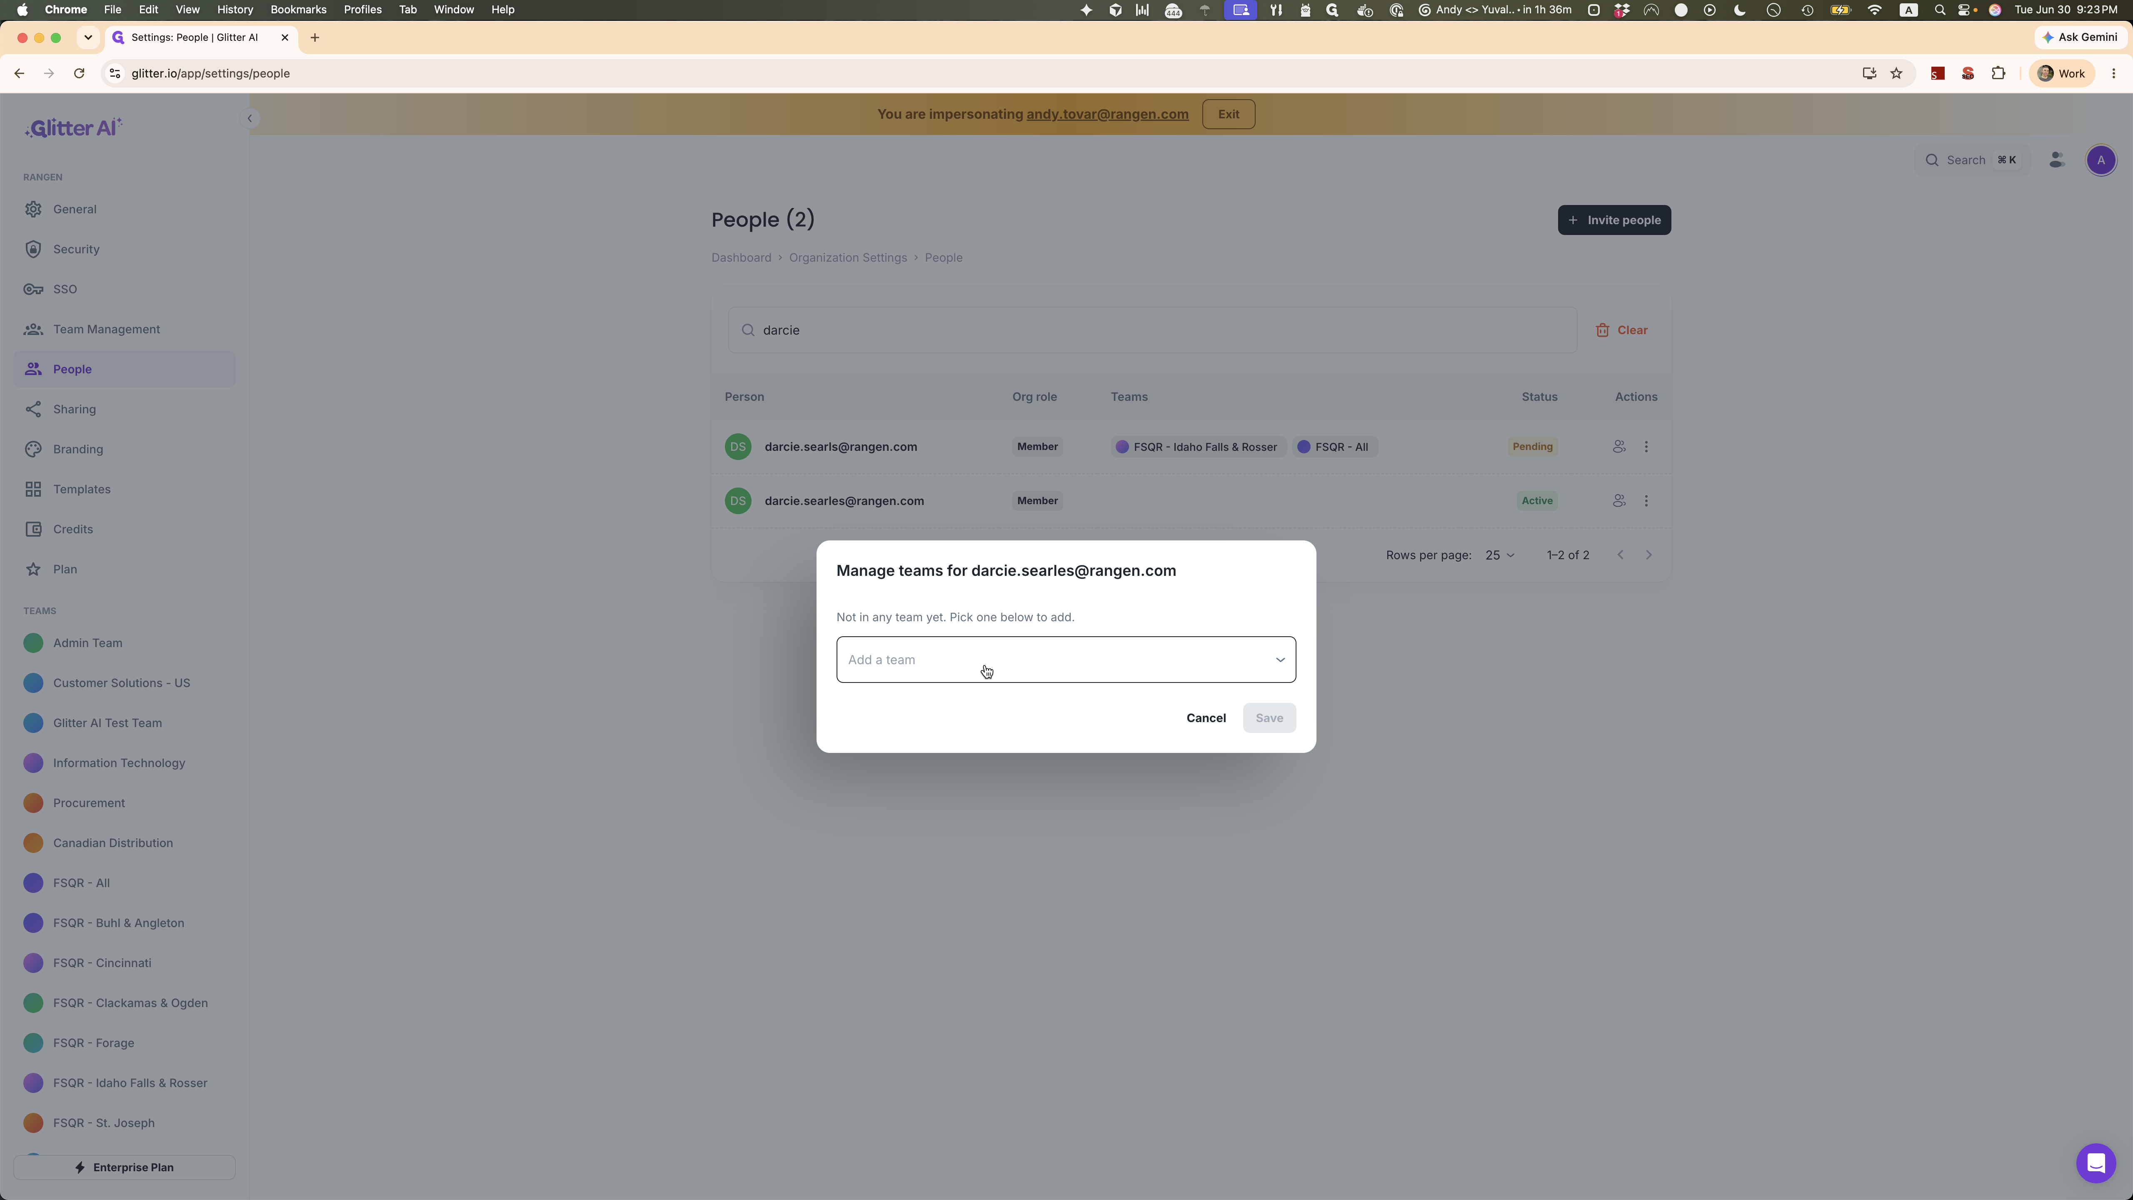This screenshot has height=1200, width=2133.
Task: Select the Settings: People browser tab
Action: (x=202, y=37)
